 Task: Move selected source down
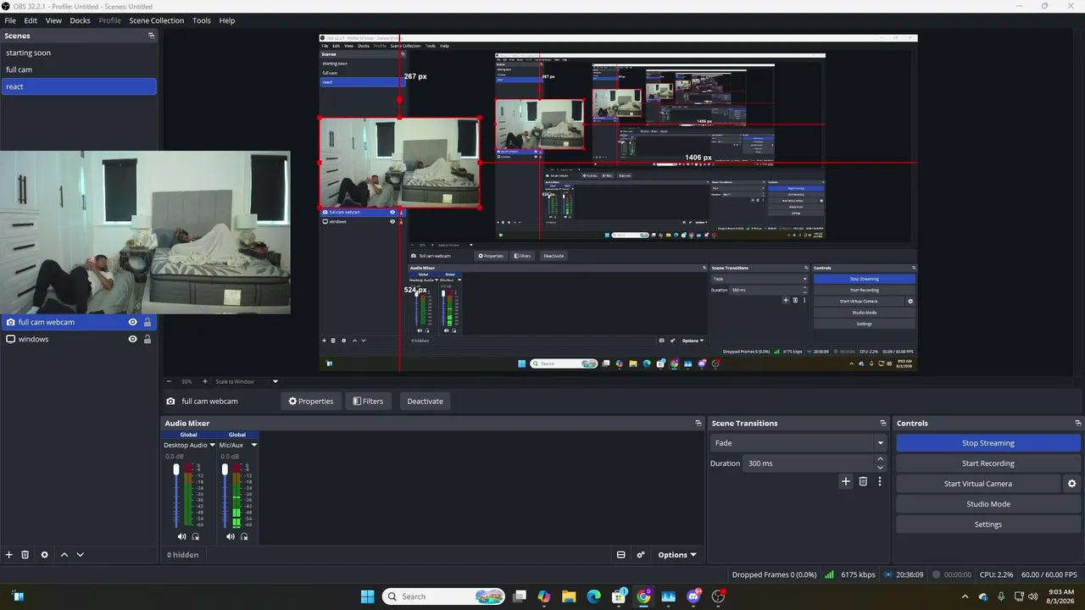tap(81, 555)
